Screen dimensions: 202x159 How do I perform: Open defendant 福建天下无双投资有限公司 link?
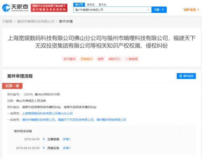tap(76, 120)
